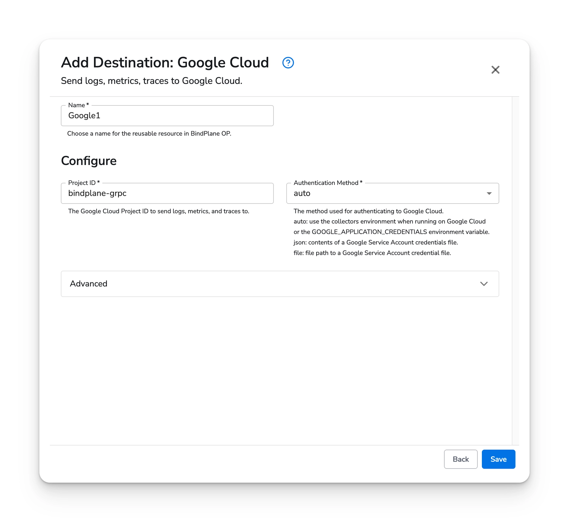Click the Project ID field showing bindplane-grpc
569x522 pixels.
[167, 193]
